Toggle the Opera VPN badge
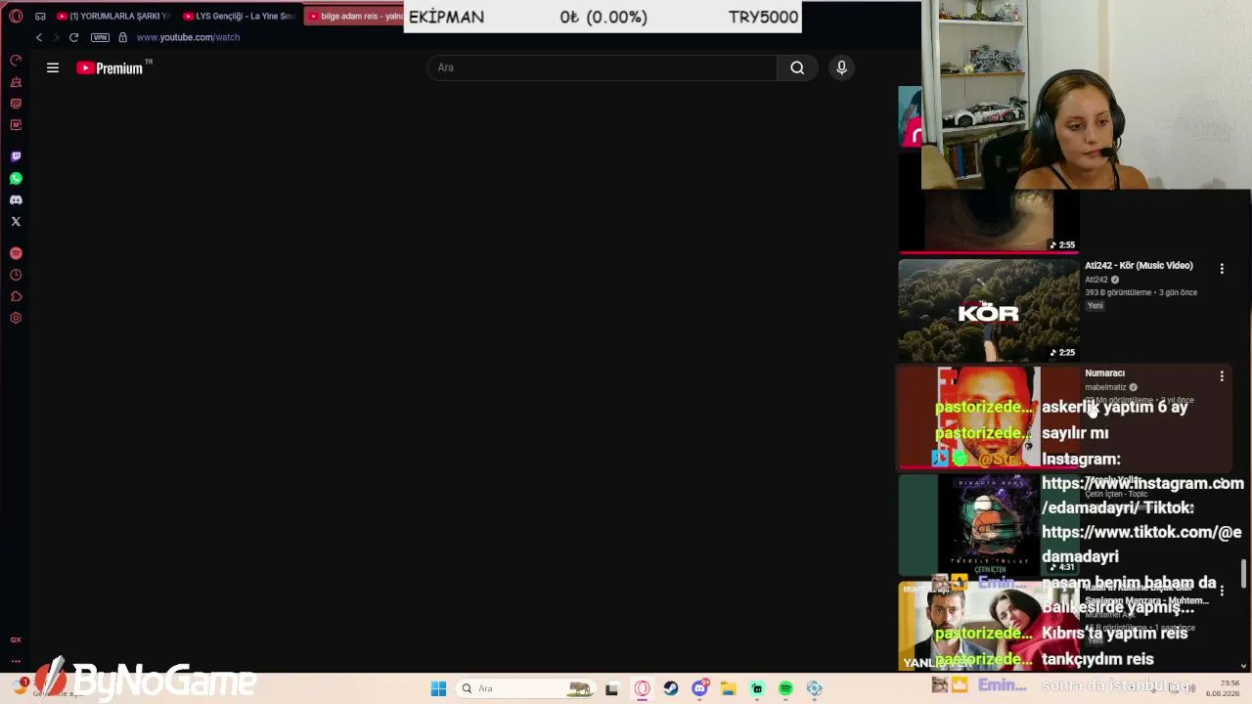The width and height of the screenshot is (1252, 704). pyautogui.click(x=100, y=37)
